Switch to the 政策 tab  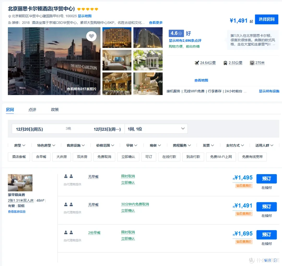[x=55, y=110]
